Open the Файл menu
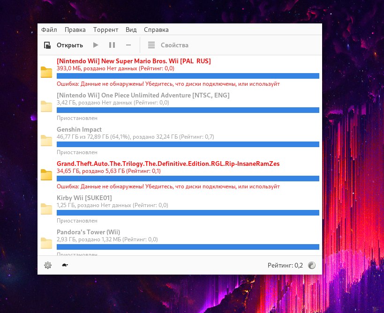This screenshot has height=313, width=384. click(x=49, y=30)
